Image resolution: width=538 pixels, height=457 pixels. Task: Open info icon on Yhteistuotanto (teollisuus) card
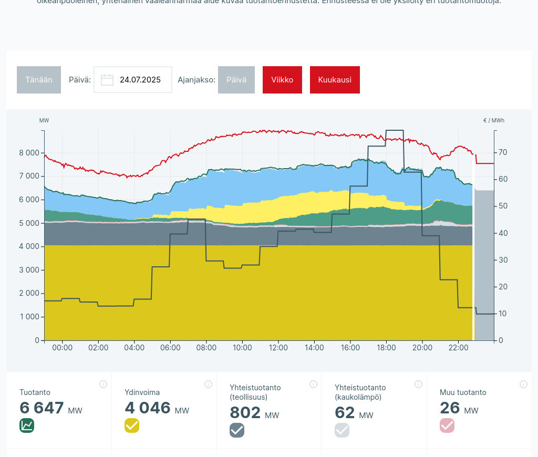pyautogui.click(x=313, y=384)
